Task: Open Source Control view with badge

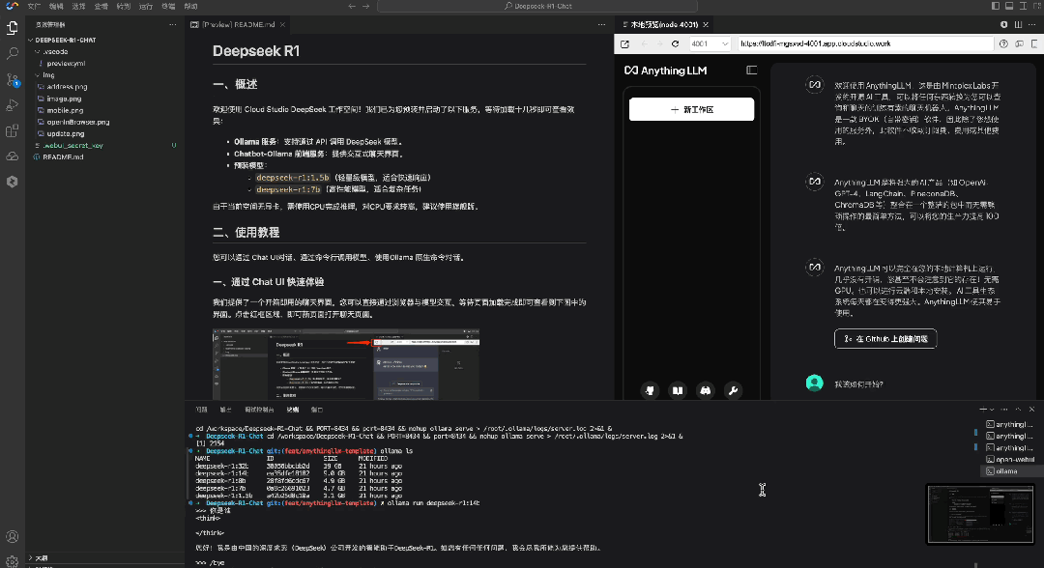Action: tap(12, 80)
